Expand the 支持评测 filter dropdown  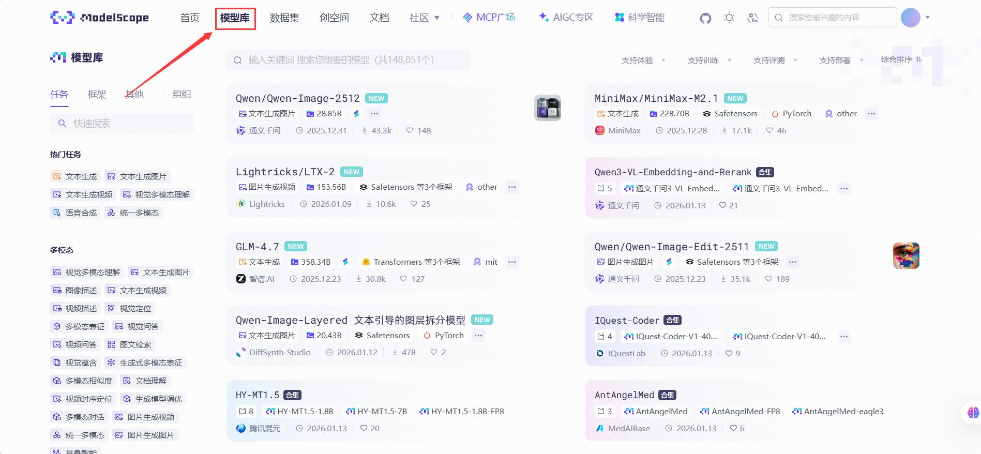click(x=775, y=60)
